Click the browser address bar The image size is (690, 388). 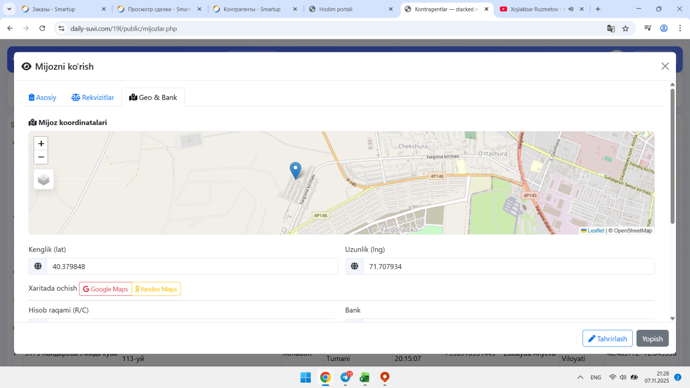click(334, 29)
